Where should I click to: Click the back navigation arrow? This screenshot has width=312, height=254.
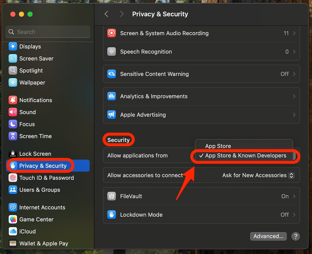[x=106, y=14]
